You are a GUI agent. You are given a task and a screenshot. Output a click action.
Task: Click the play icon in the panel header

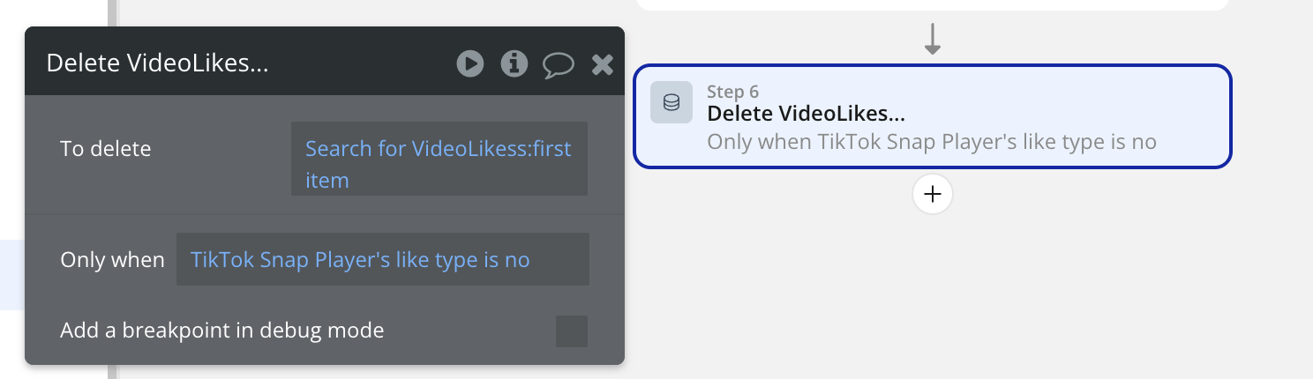pos(469,63)
